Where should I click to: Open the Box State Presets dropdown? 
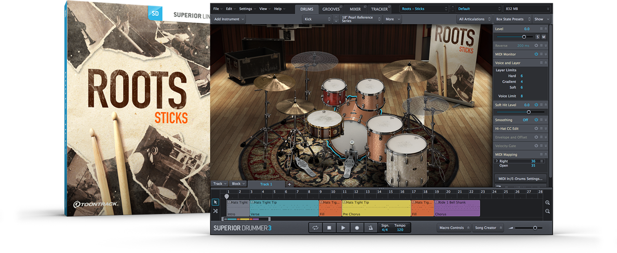coord(513,19)
